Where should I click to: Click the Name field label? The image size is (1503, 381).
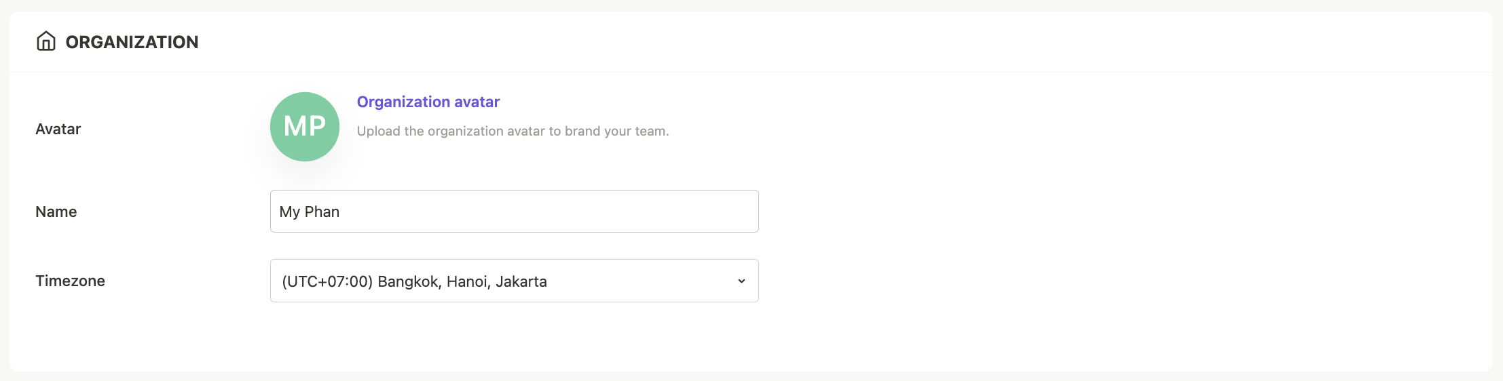click(x=56, y=212)
